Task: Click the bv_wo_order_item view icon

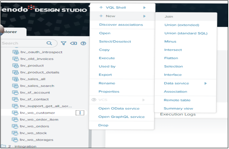Action: (15, 119)
